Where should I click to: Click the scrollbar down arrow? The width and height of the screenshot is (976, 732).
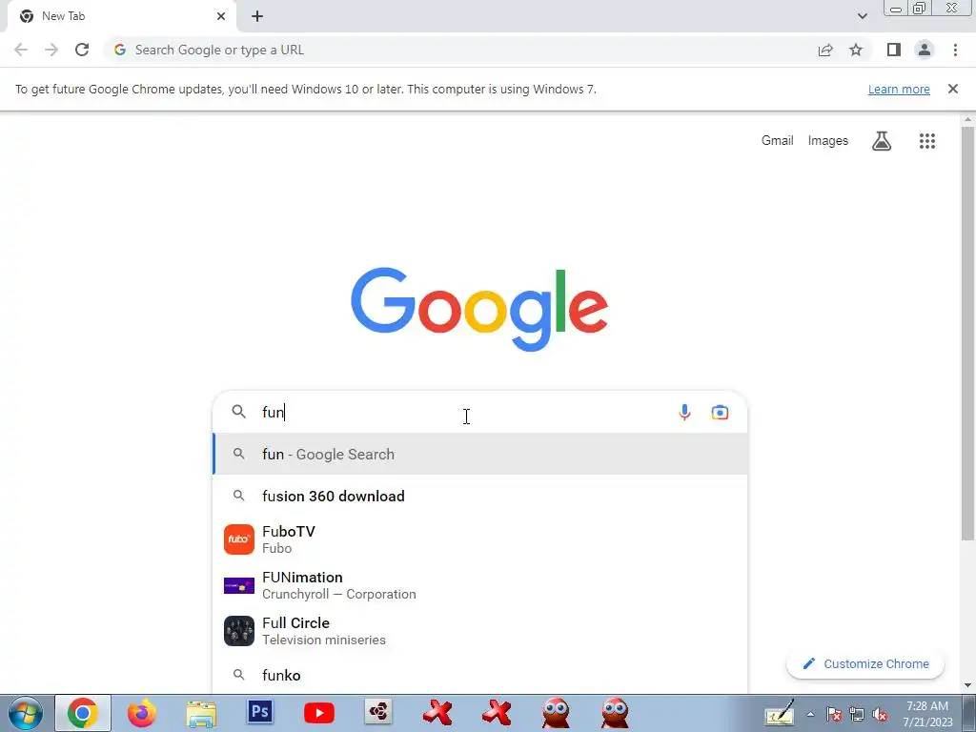[x=967, y=685]
